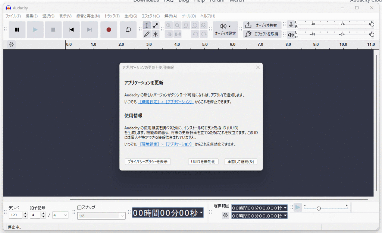
Task: Click the Trim audio outside selection icon
Action: click(x=169, y=34)
